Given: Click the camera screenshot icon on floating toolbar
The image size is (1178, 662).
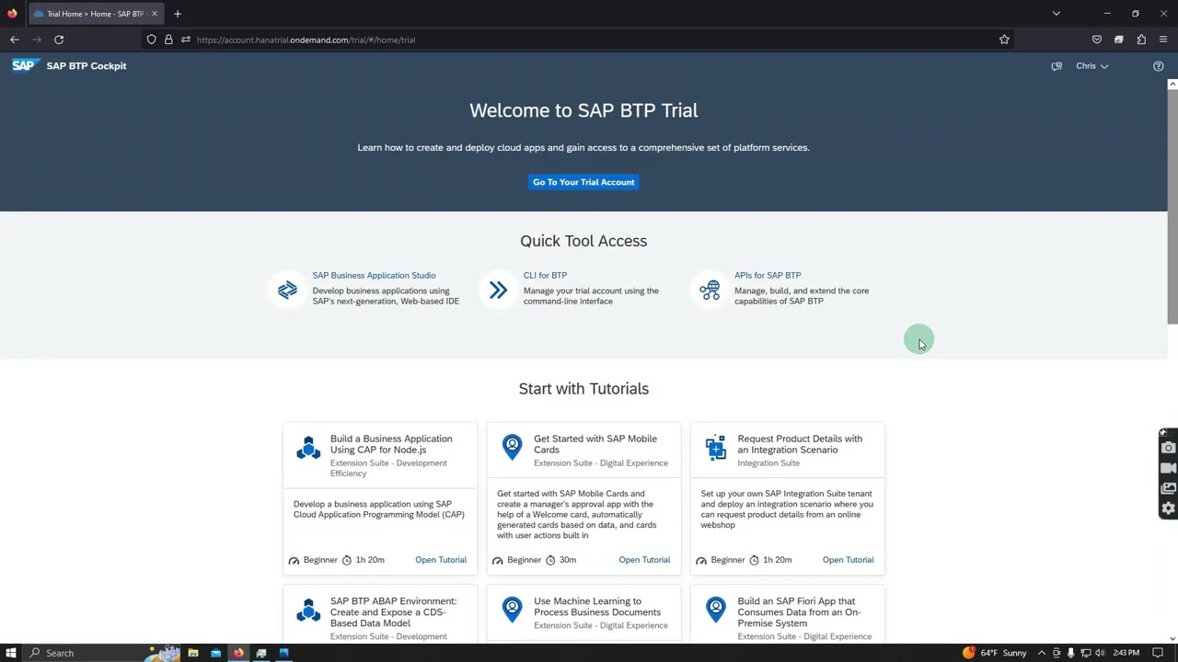Looking at the screenshot, I should click(1169, 448).
